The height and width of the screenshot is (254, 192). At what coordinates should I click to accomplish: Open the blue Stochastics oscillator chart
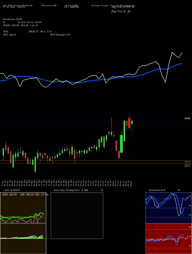[x=169, y=208]
